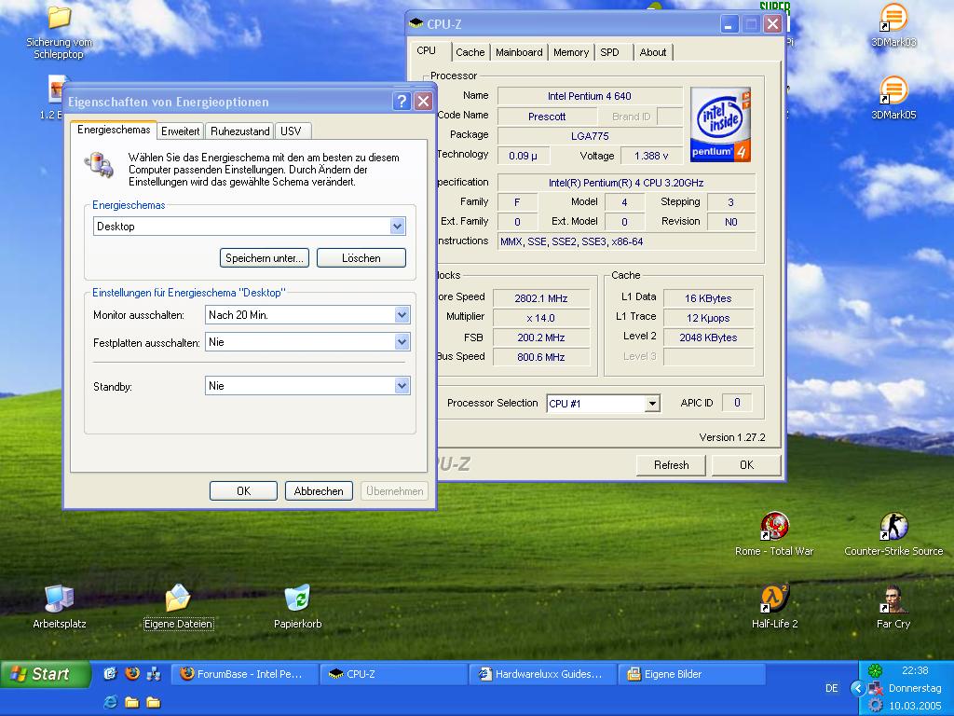Screen dimensions: 954x716
Task: Click the power scheme battery icon
Action: tap(99, 164)
